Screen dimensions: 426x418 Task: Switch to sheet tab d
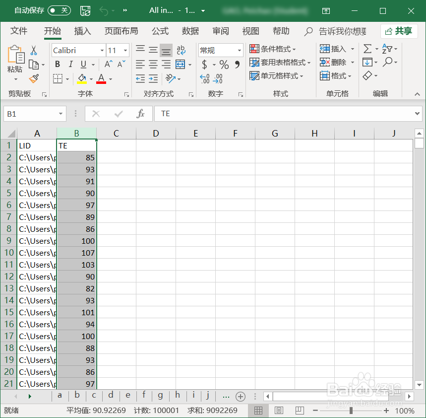pyautogui.click(x=111, y=396)
